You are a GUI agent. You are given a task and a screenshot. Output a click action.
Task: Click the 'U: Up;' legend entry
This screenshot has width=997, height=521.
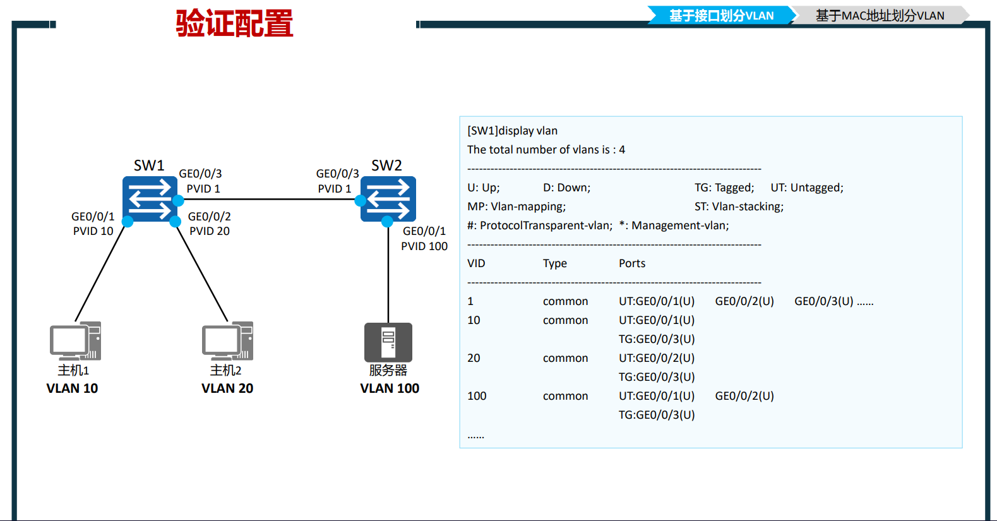tap(484, 188)
